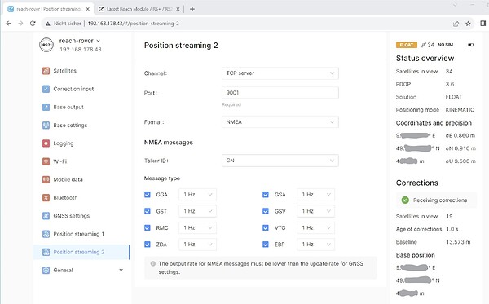Change the GST rate dropdown
The width and height of the screenshot is (489, 304).
tap(197, 211)
